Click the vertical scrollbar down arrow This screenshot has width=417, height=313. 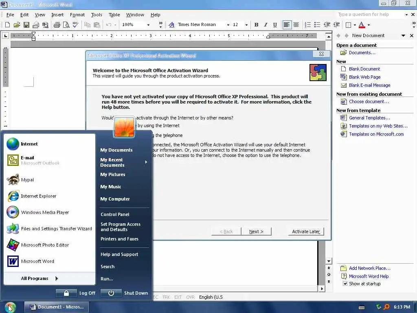(329, 261)
